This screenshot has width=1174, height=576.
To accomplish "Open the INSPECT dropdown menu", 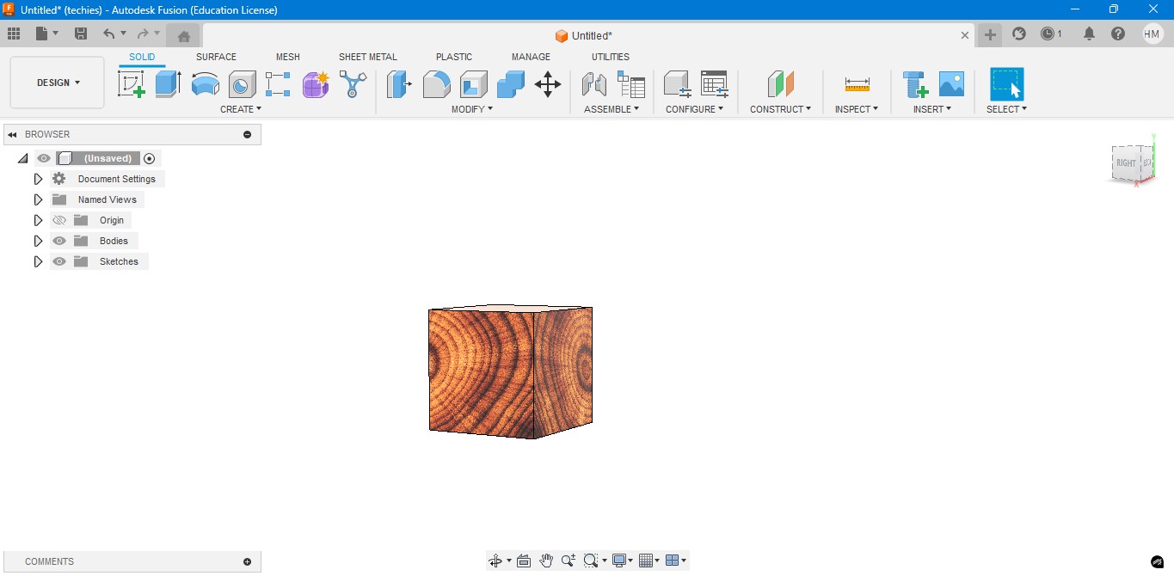I will 857,109.
